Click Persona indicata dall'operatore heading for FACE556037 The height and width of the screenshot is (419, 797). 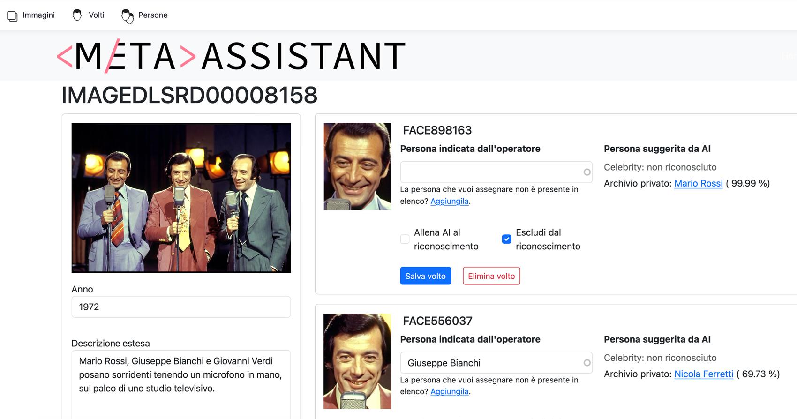coord(470,339)
